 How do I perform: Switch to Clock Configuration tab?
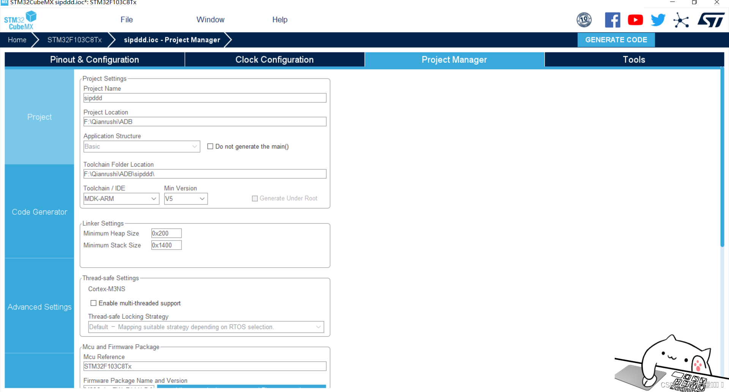tap(275, 60)
